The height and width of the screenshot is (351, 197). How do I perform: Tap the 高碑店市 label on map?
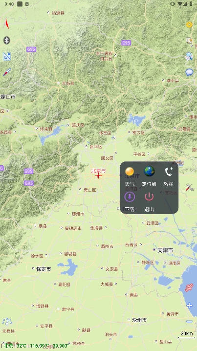tap(73, 228)
